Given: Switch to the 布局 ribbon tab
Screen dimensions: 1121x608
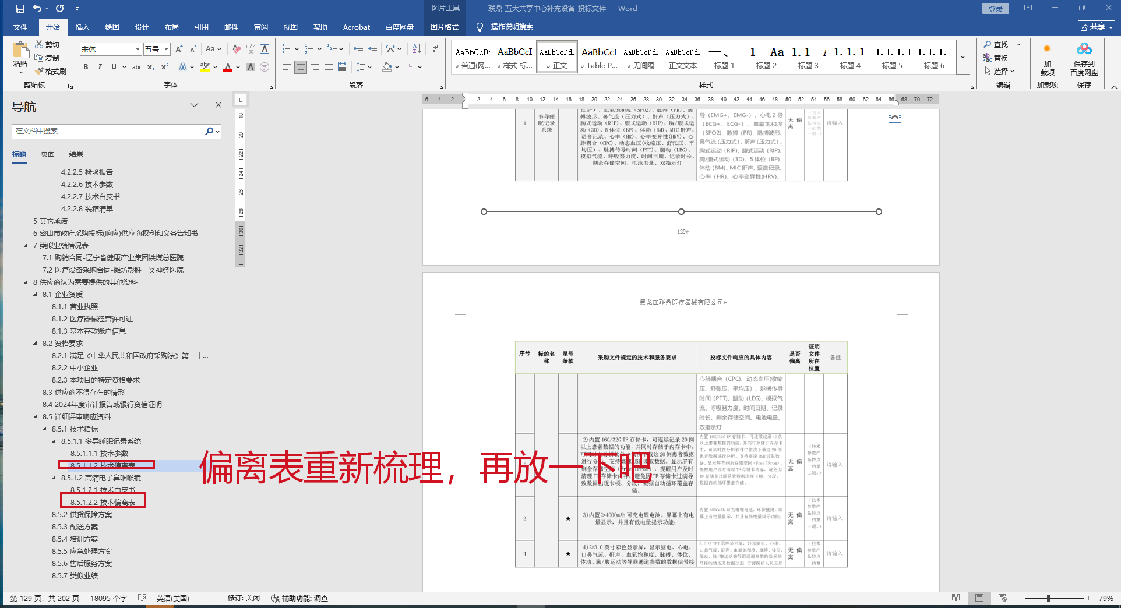Looking at the screenshot, I should 171,27.
